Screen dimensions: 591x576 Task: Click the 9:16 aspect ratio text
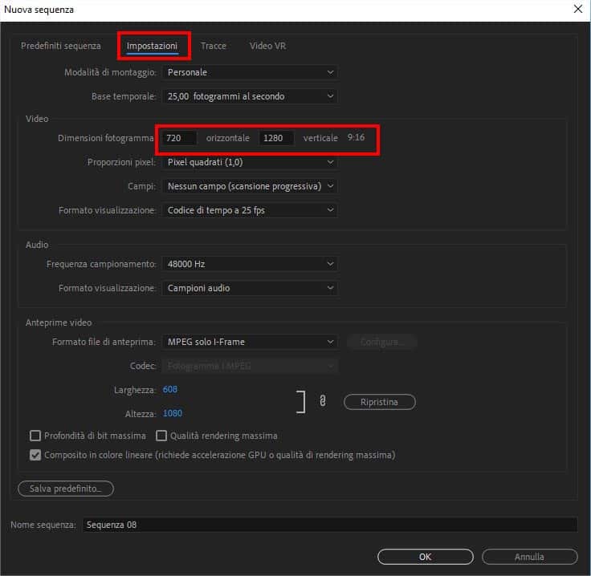pos(356,137)
